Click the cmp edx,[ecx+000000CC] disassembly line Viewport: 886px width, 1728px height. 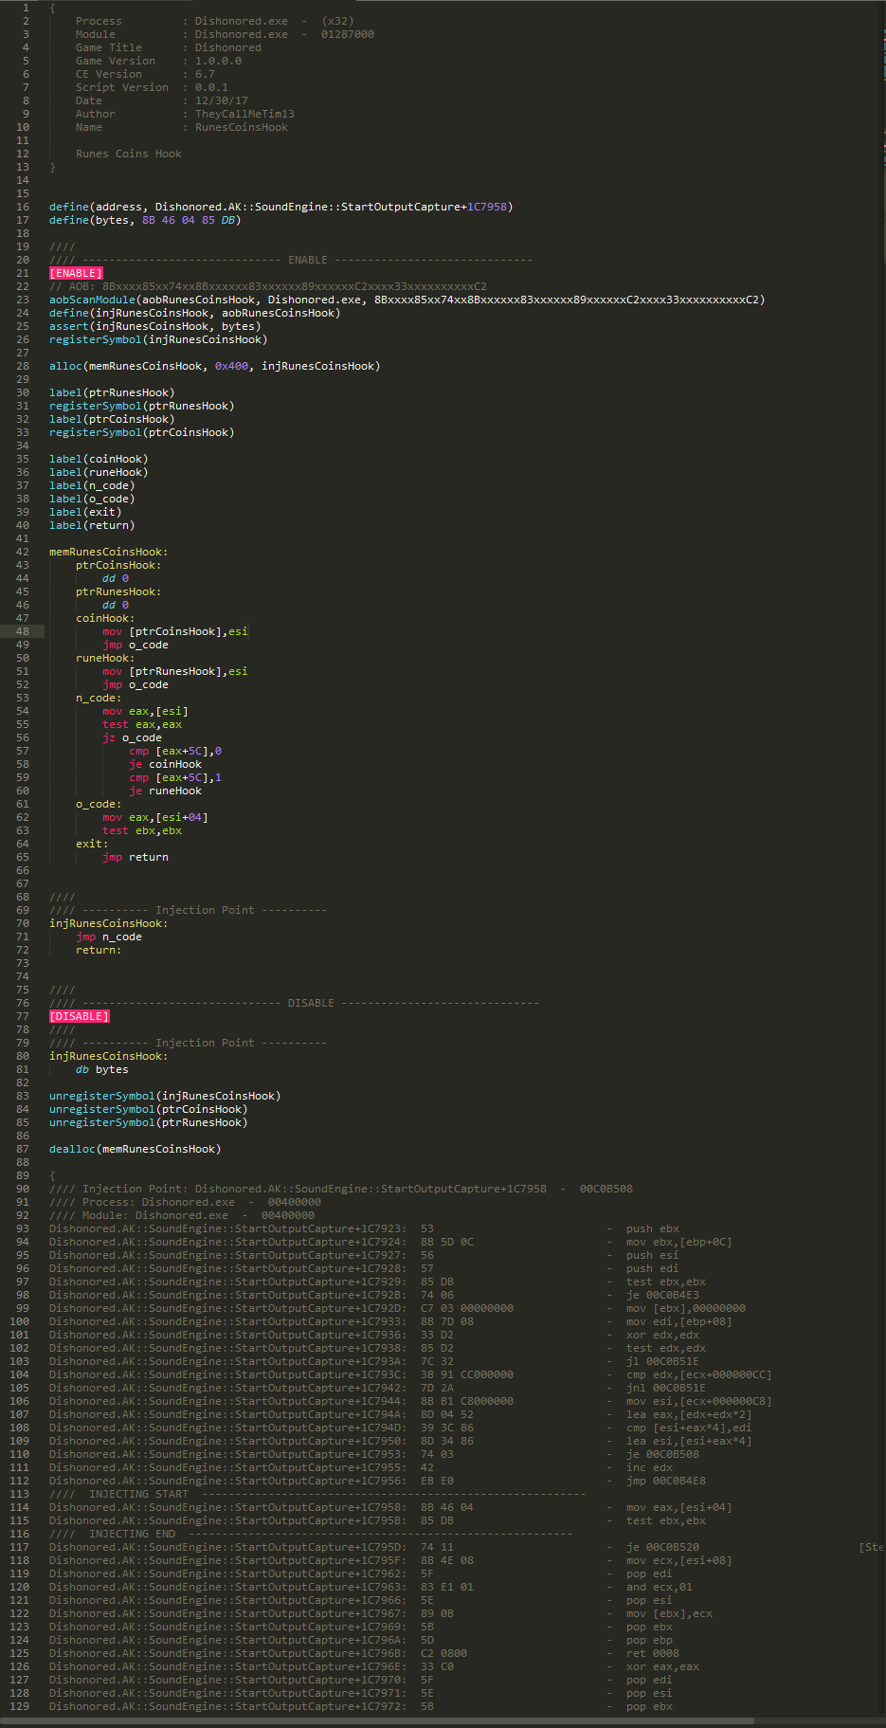(410, 1374)
